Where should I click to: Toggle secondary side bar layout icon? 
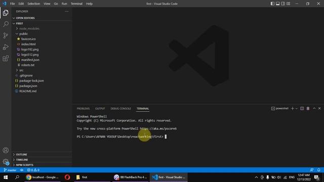[283, 4]
